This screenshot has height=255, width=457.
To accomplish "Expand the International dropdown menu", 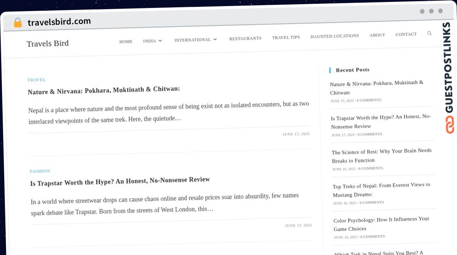I will (195, 40).
